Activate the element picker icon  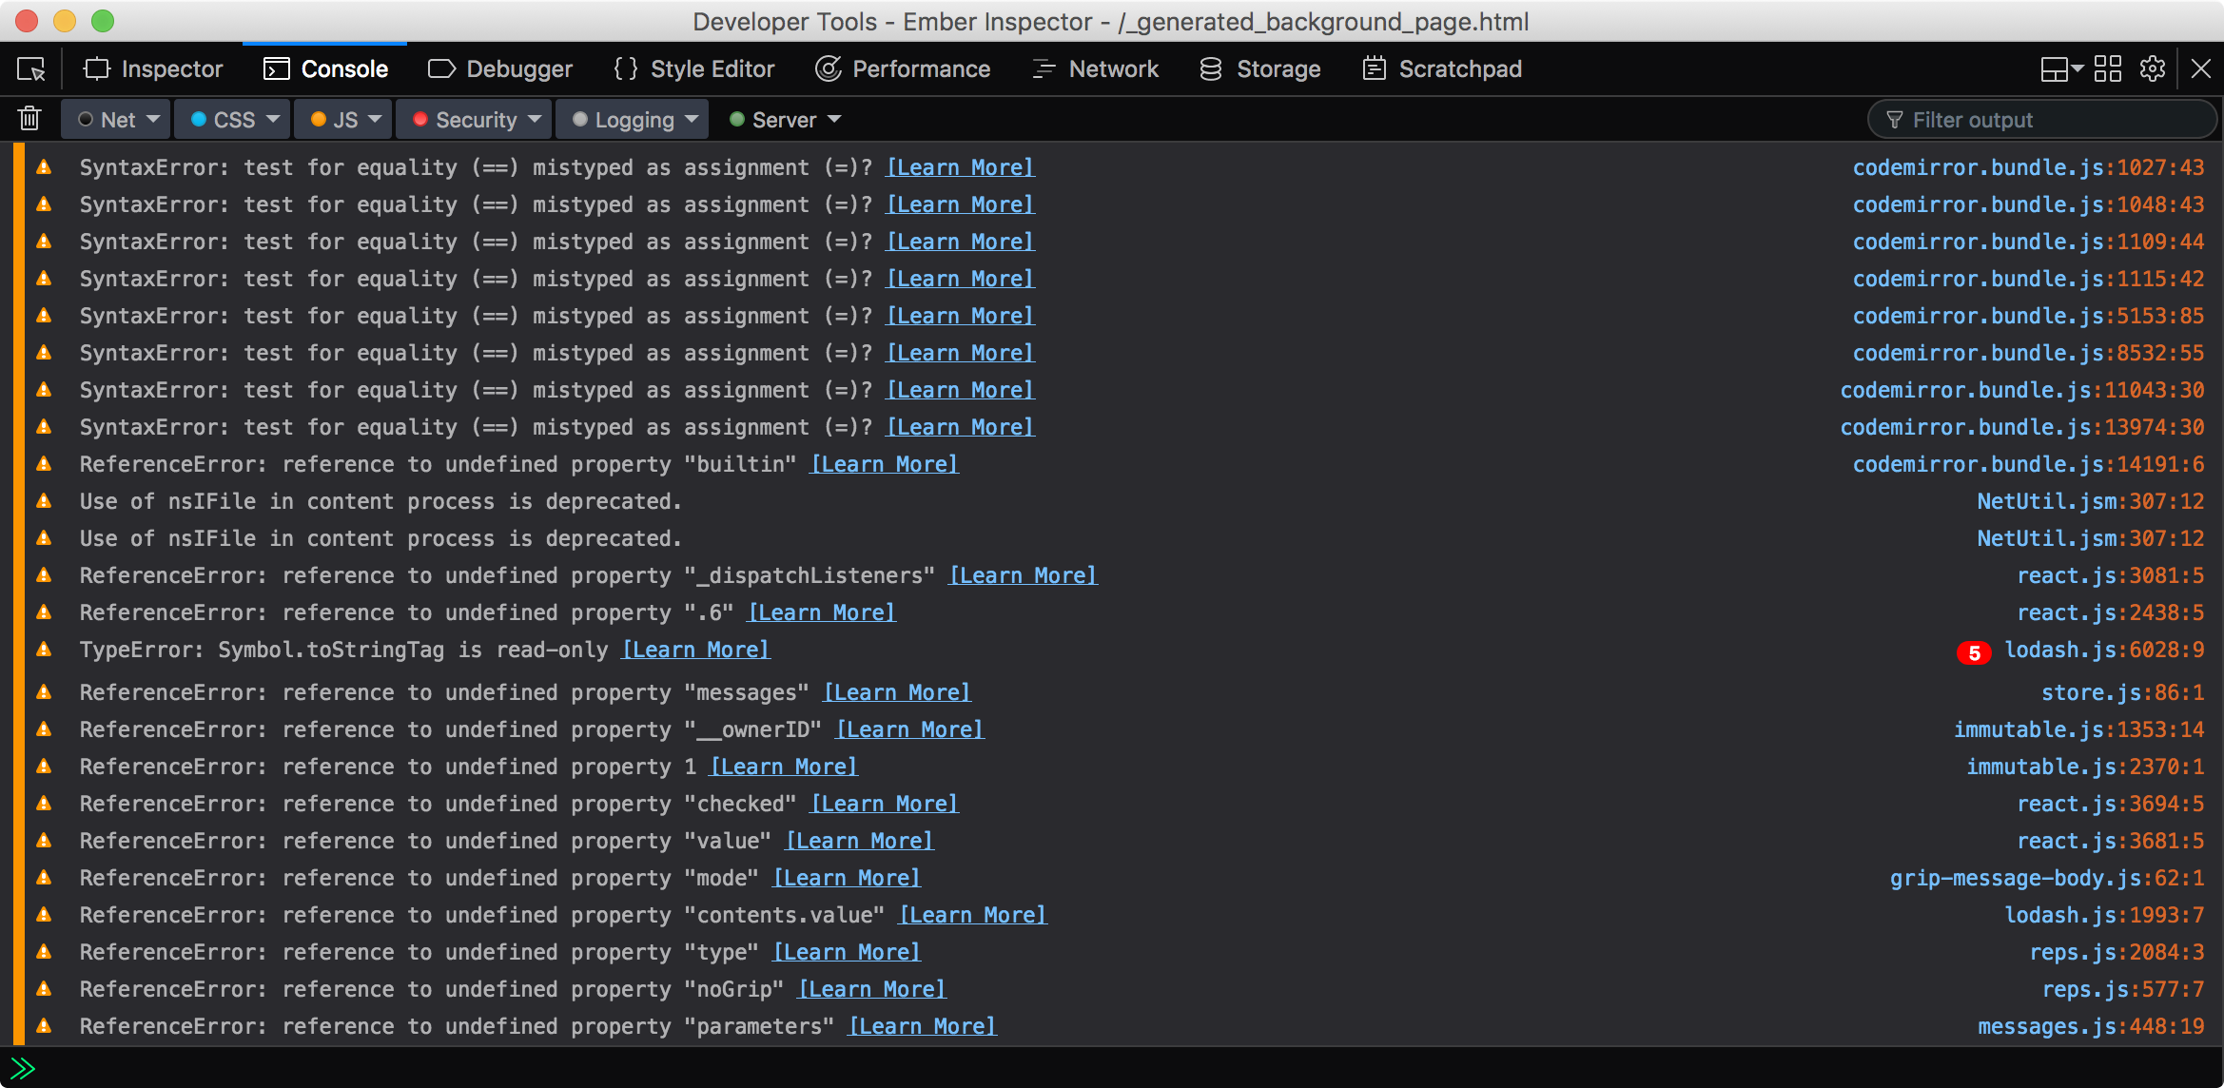coord(30,69)
